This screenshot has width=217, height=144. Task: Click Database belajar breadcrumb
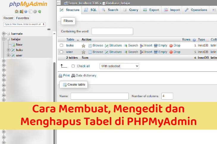point(116,3)
